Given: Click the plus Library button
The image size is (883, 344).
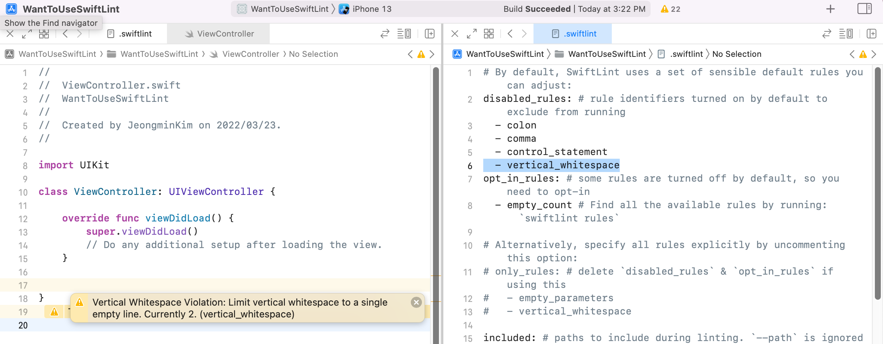Looking at the screenshot, I should tap(831, 9).
